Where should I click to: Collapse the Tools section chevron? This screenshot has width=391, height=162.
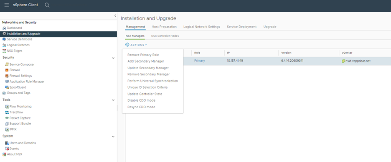(113, 100)
